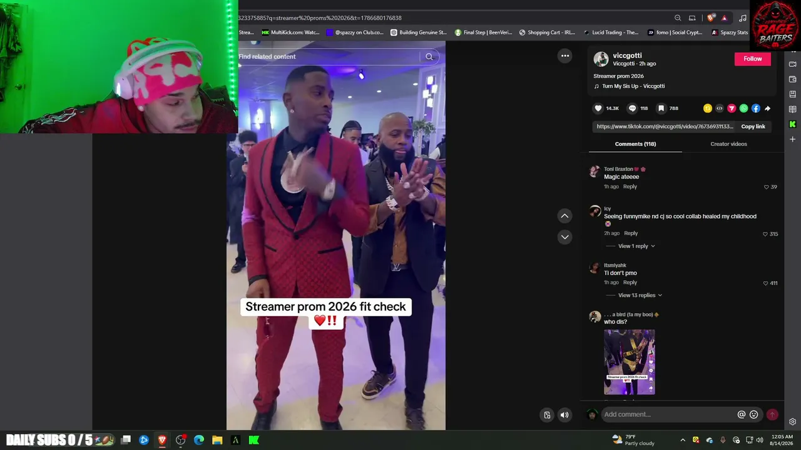Open the reading list sidebar icon
The height and width of the screenshot is (450, 801).
coord(793,109)
